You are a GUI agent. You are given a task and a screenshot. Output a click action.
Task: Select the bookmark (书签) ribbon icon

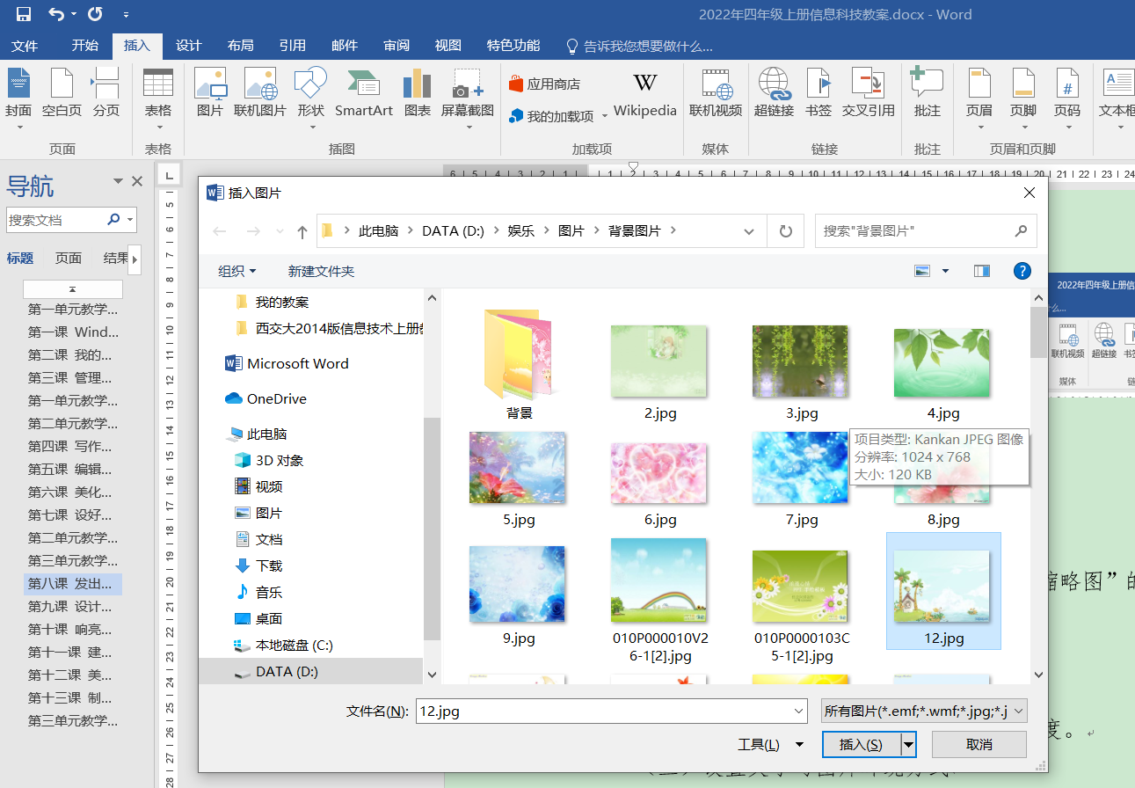pyautogui.click(x=818, y=93)
